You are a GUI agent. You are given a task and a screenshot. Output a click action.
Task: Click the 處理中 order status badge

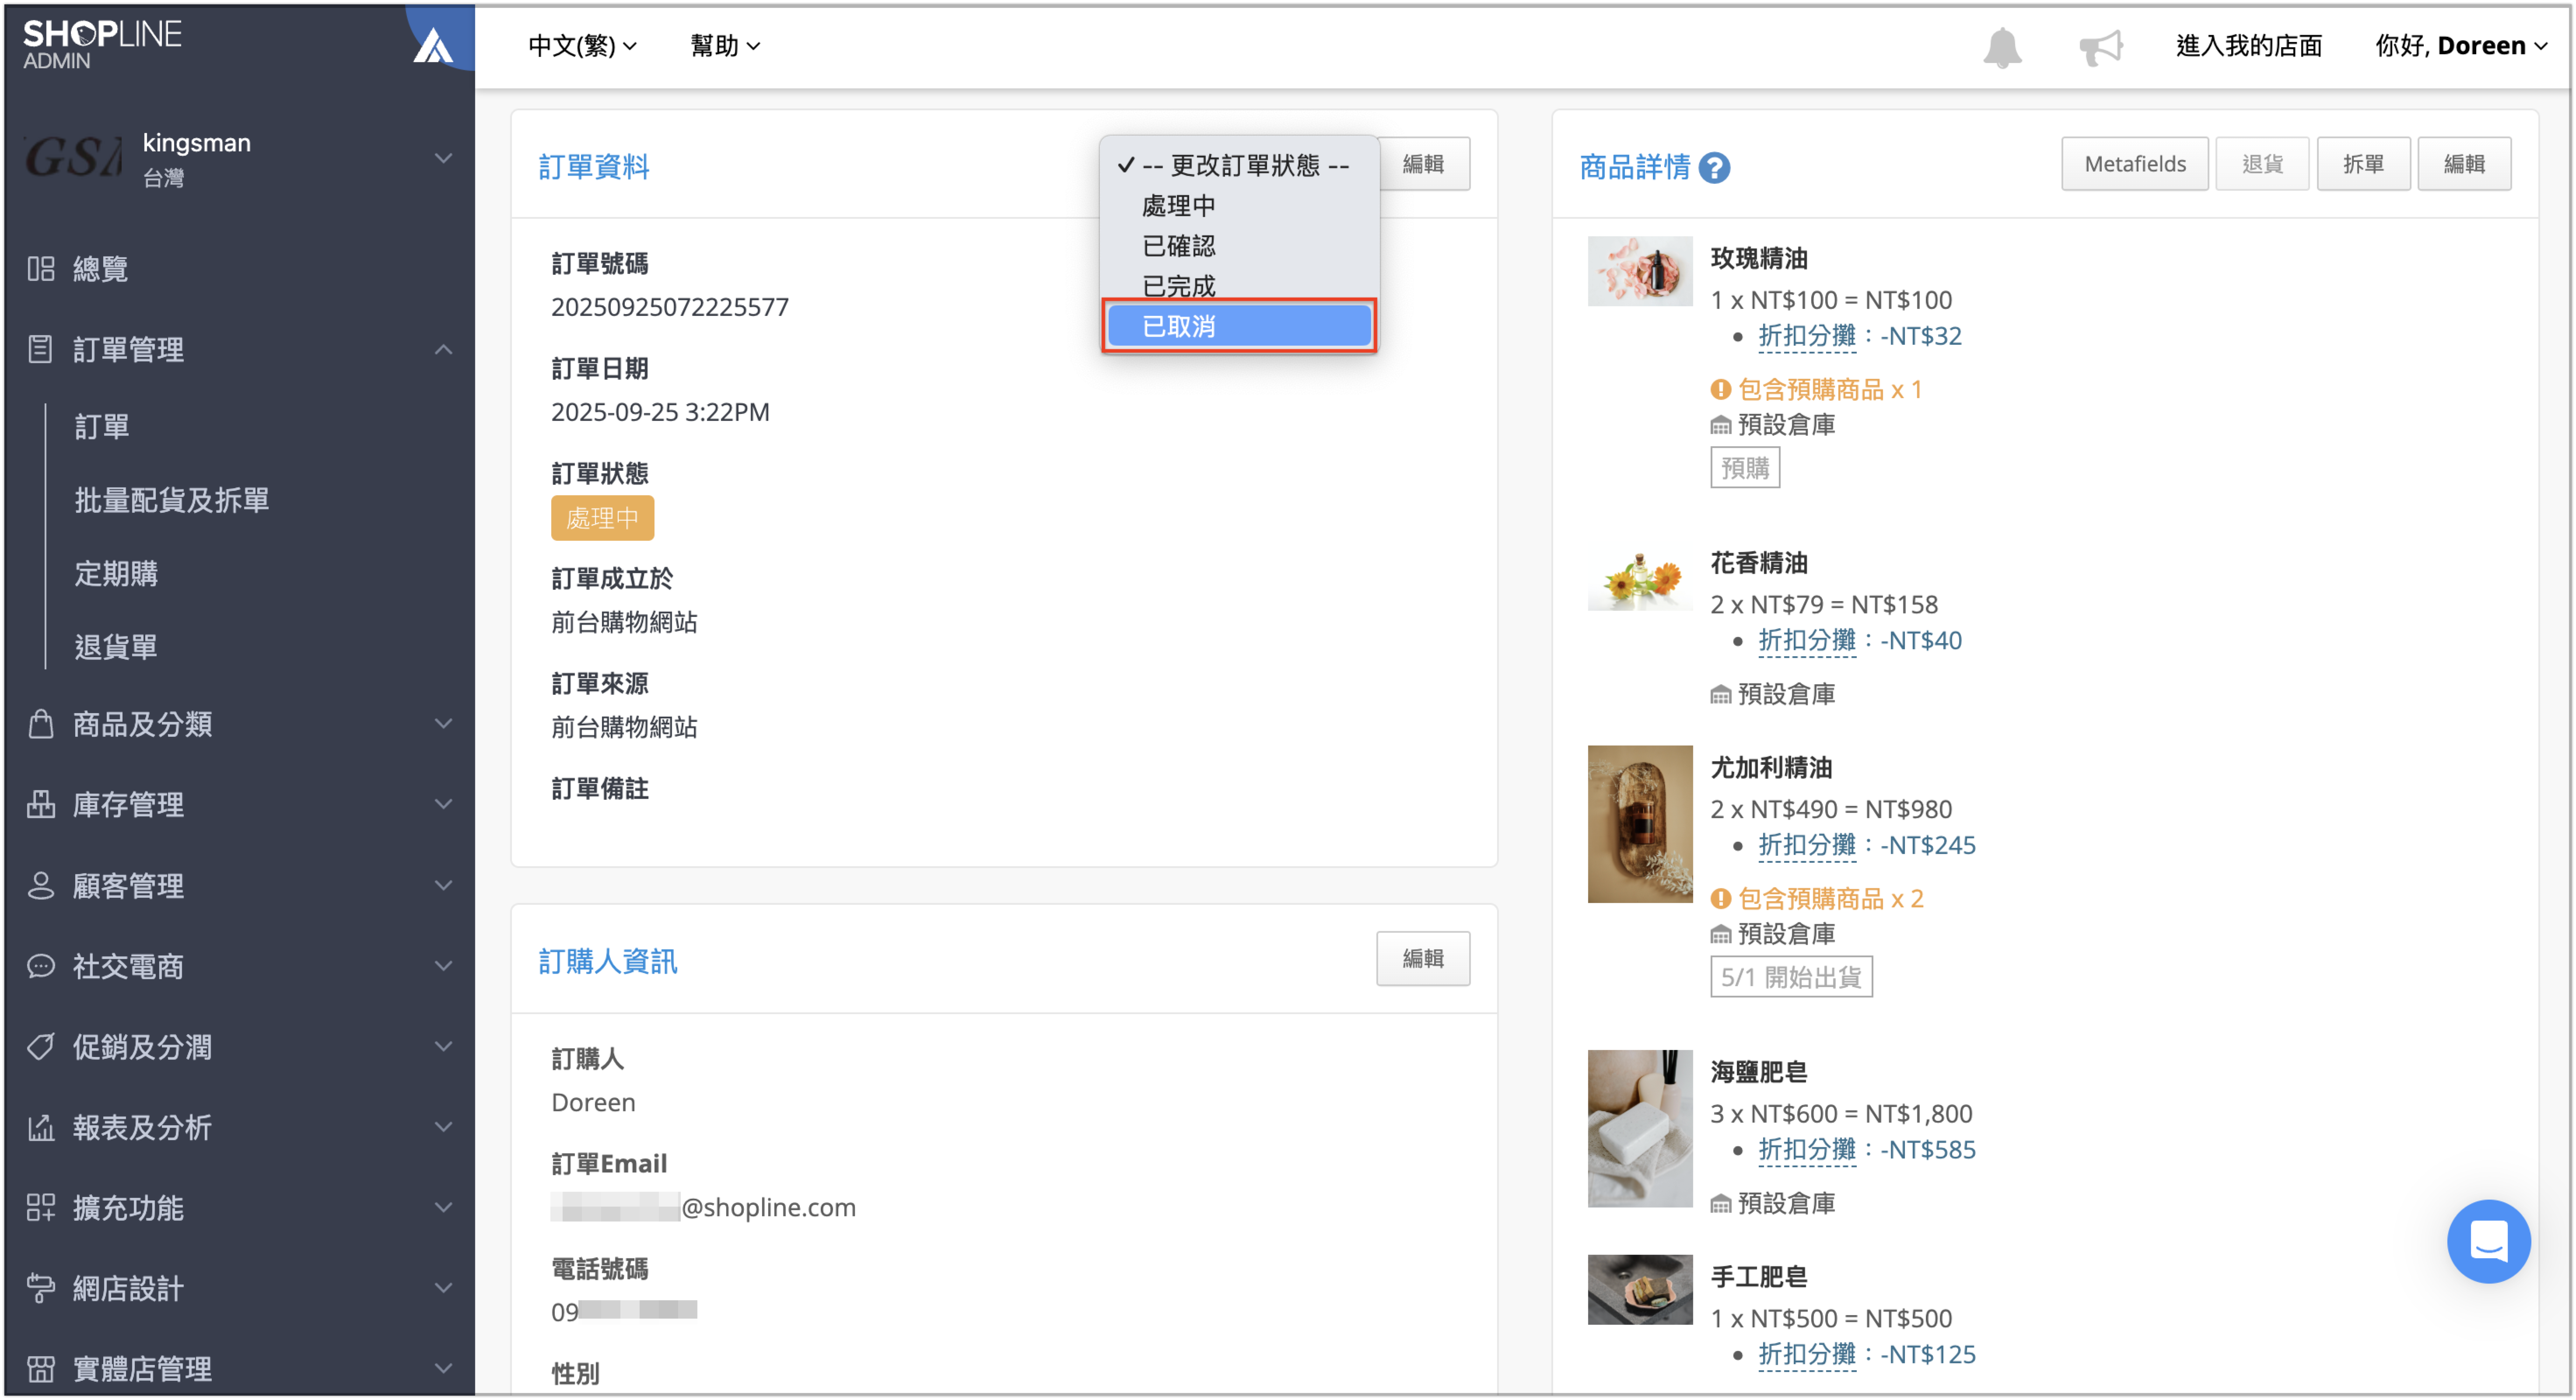coord(602,518)
